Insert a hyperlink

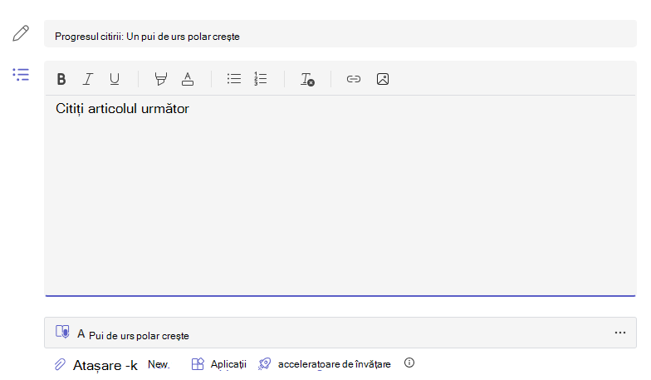pos(354,79)
